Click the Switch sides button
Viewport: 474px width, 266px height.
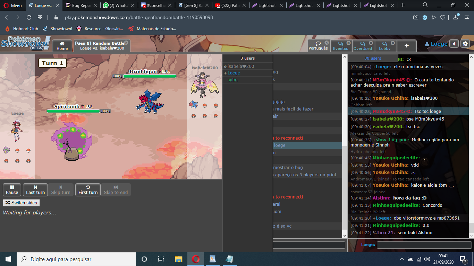(22, 203)
